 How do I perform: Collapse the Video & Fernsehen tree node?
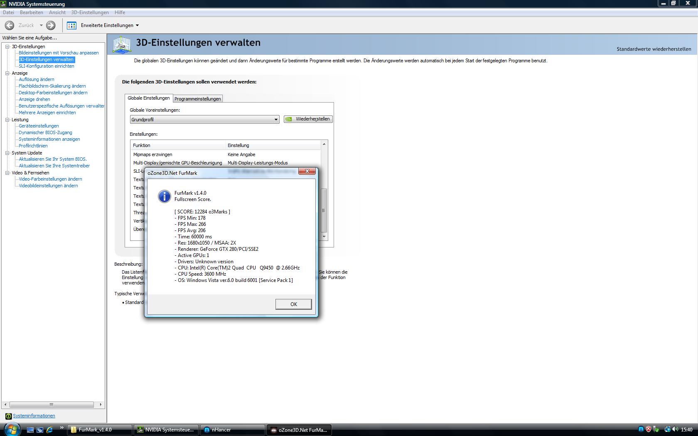(7, 173)
